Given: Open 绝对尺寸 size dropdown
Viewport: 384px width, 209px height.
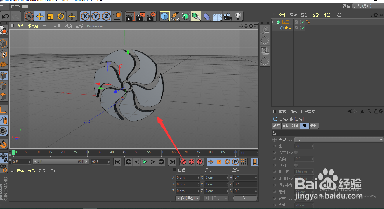Looking at the screenshot, I should tap(216, 198).
